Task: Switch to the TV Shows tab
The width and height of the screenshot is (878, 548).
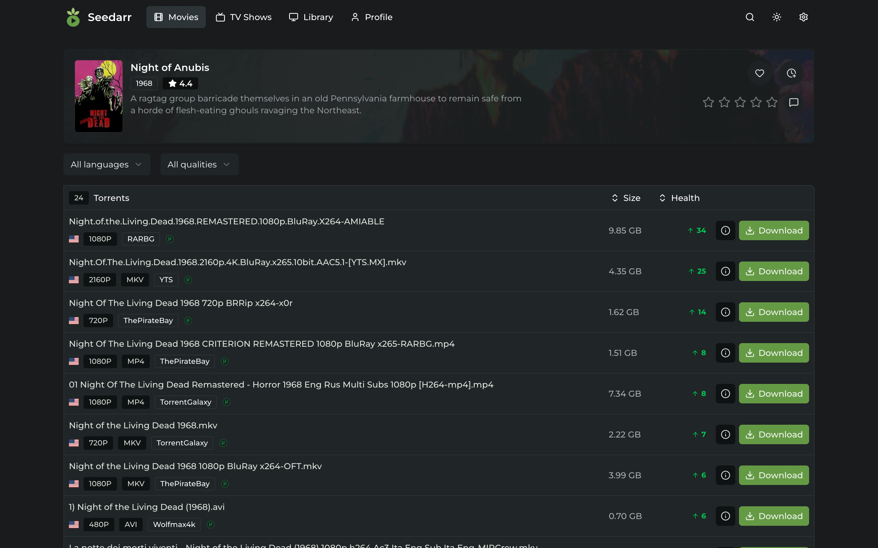Action: [x=244, y=17]
